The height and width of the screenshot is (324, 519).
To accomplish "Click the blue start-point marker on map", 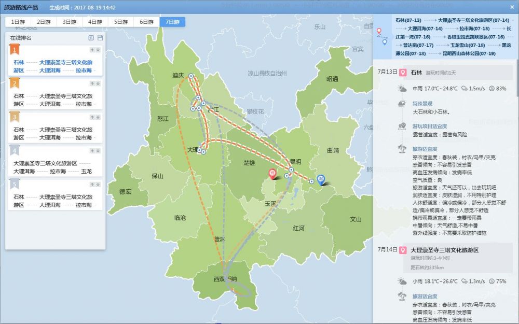I will click(x=321, y=179).
